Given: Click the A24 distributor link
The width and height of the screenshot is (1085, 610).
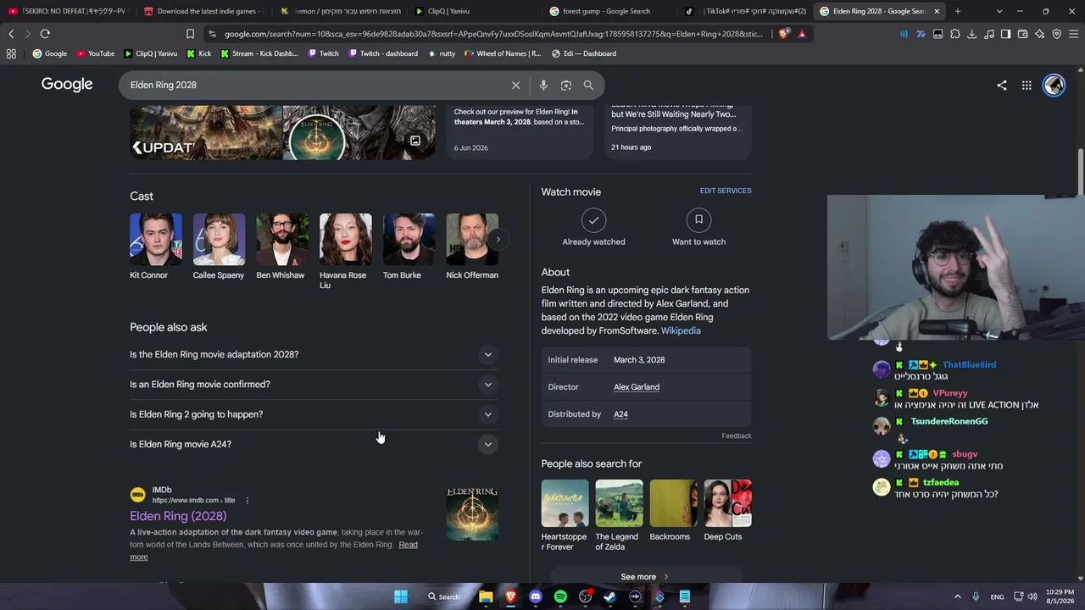Looking at the screenshot, I should pos(620,414).
